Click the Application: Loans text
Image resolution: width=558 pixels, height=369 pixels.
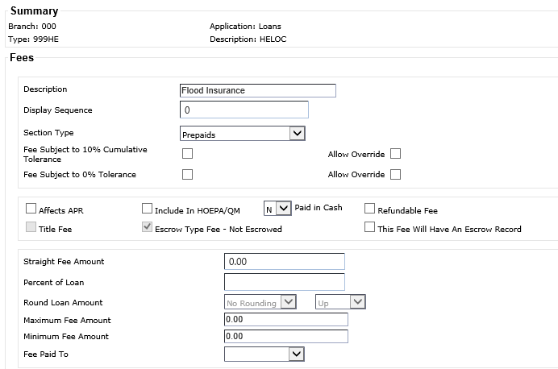(245, 27)
